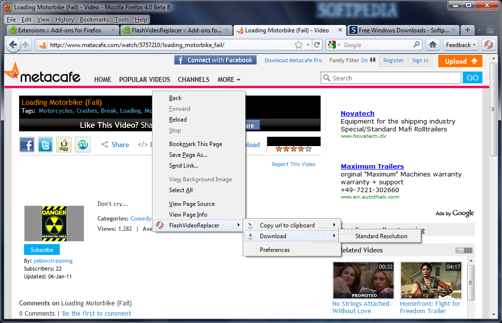The width and height of the screenshot is (502, 323).
Task: Expand the FlashVideoReplacer context submenu
Action: coord(199,225)
